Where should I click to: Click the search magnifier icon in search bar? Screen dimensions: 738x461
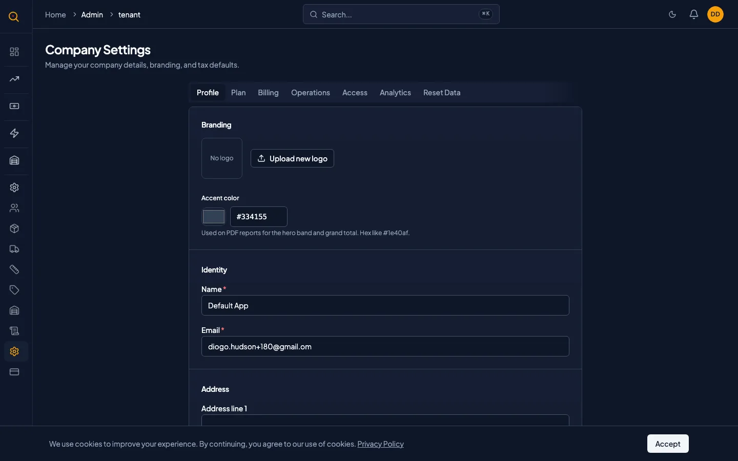coord(314,14)
